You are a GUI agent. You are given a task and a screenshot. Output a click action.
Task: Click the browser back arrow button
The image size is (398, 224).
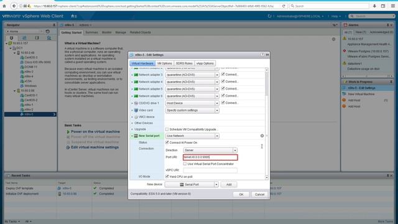(x=14, y=6)
